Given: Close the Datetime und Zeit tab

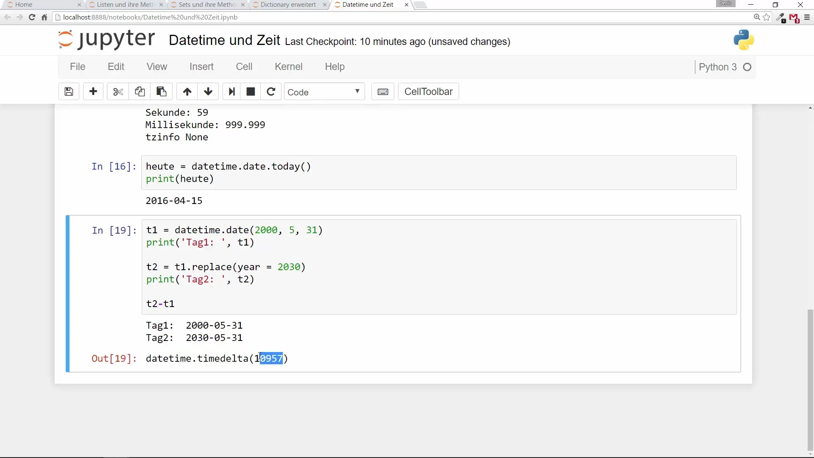Looking at the screenshot, I should (x=407, y=5).
